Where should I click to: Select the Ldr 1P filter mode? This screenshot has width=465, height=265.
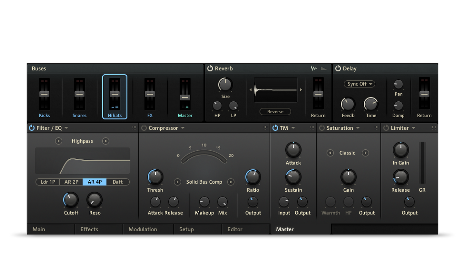(48, 182)
